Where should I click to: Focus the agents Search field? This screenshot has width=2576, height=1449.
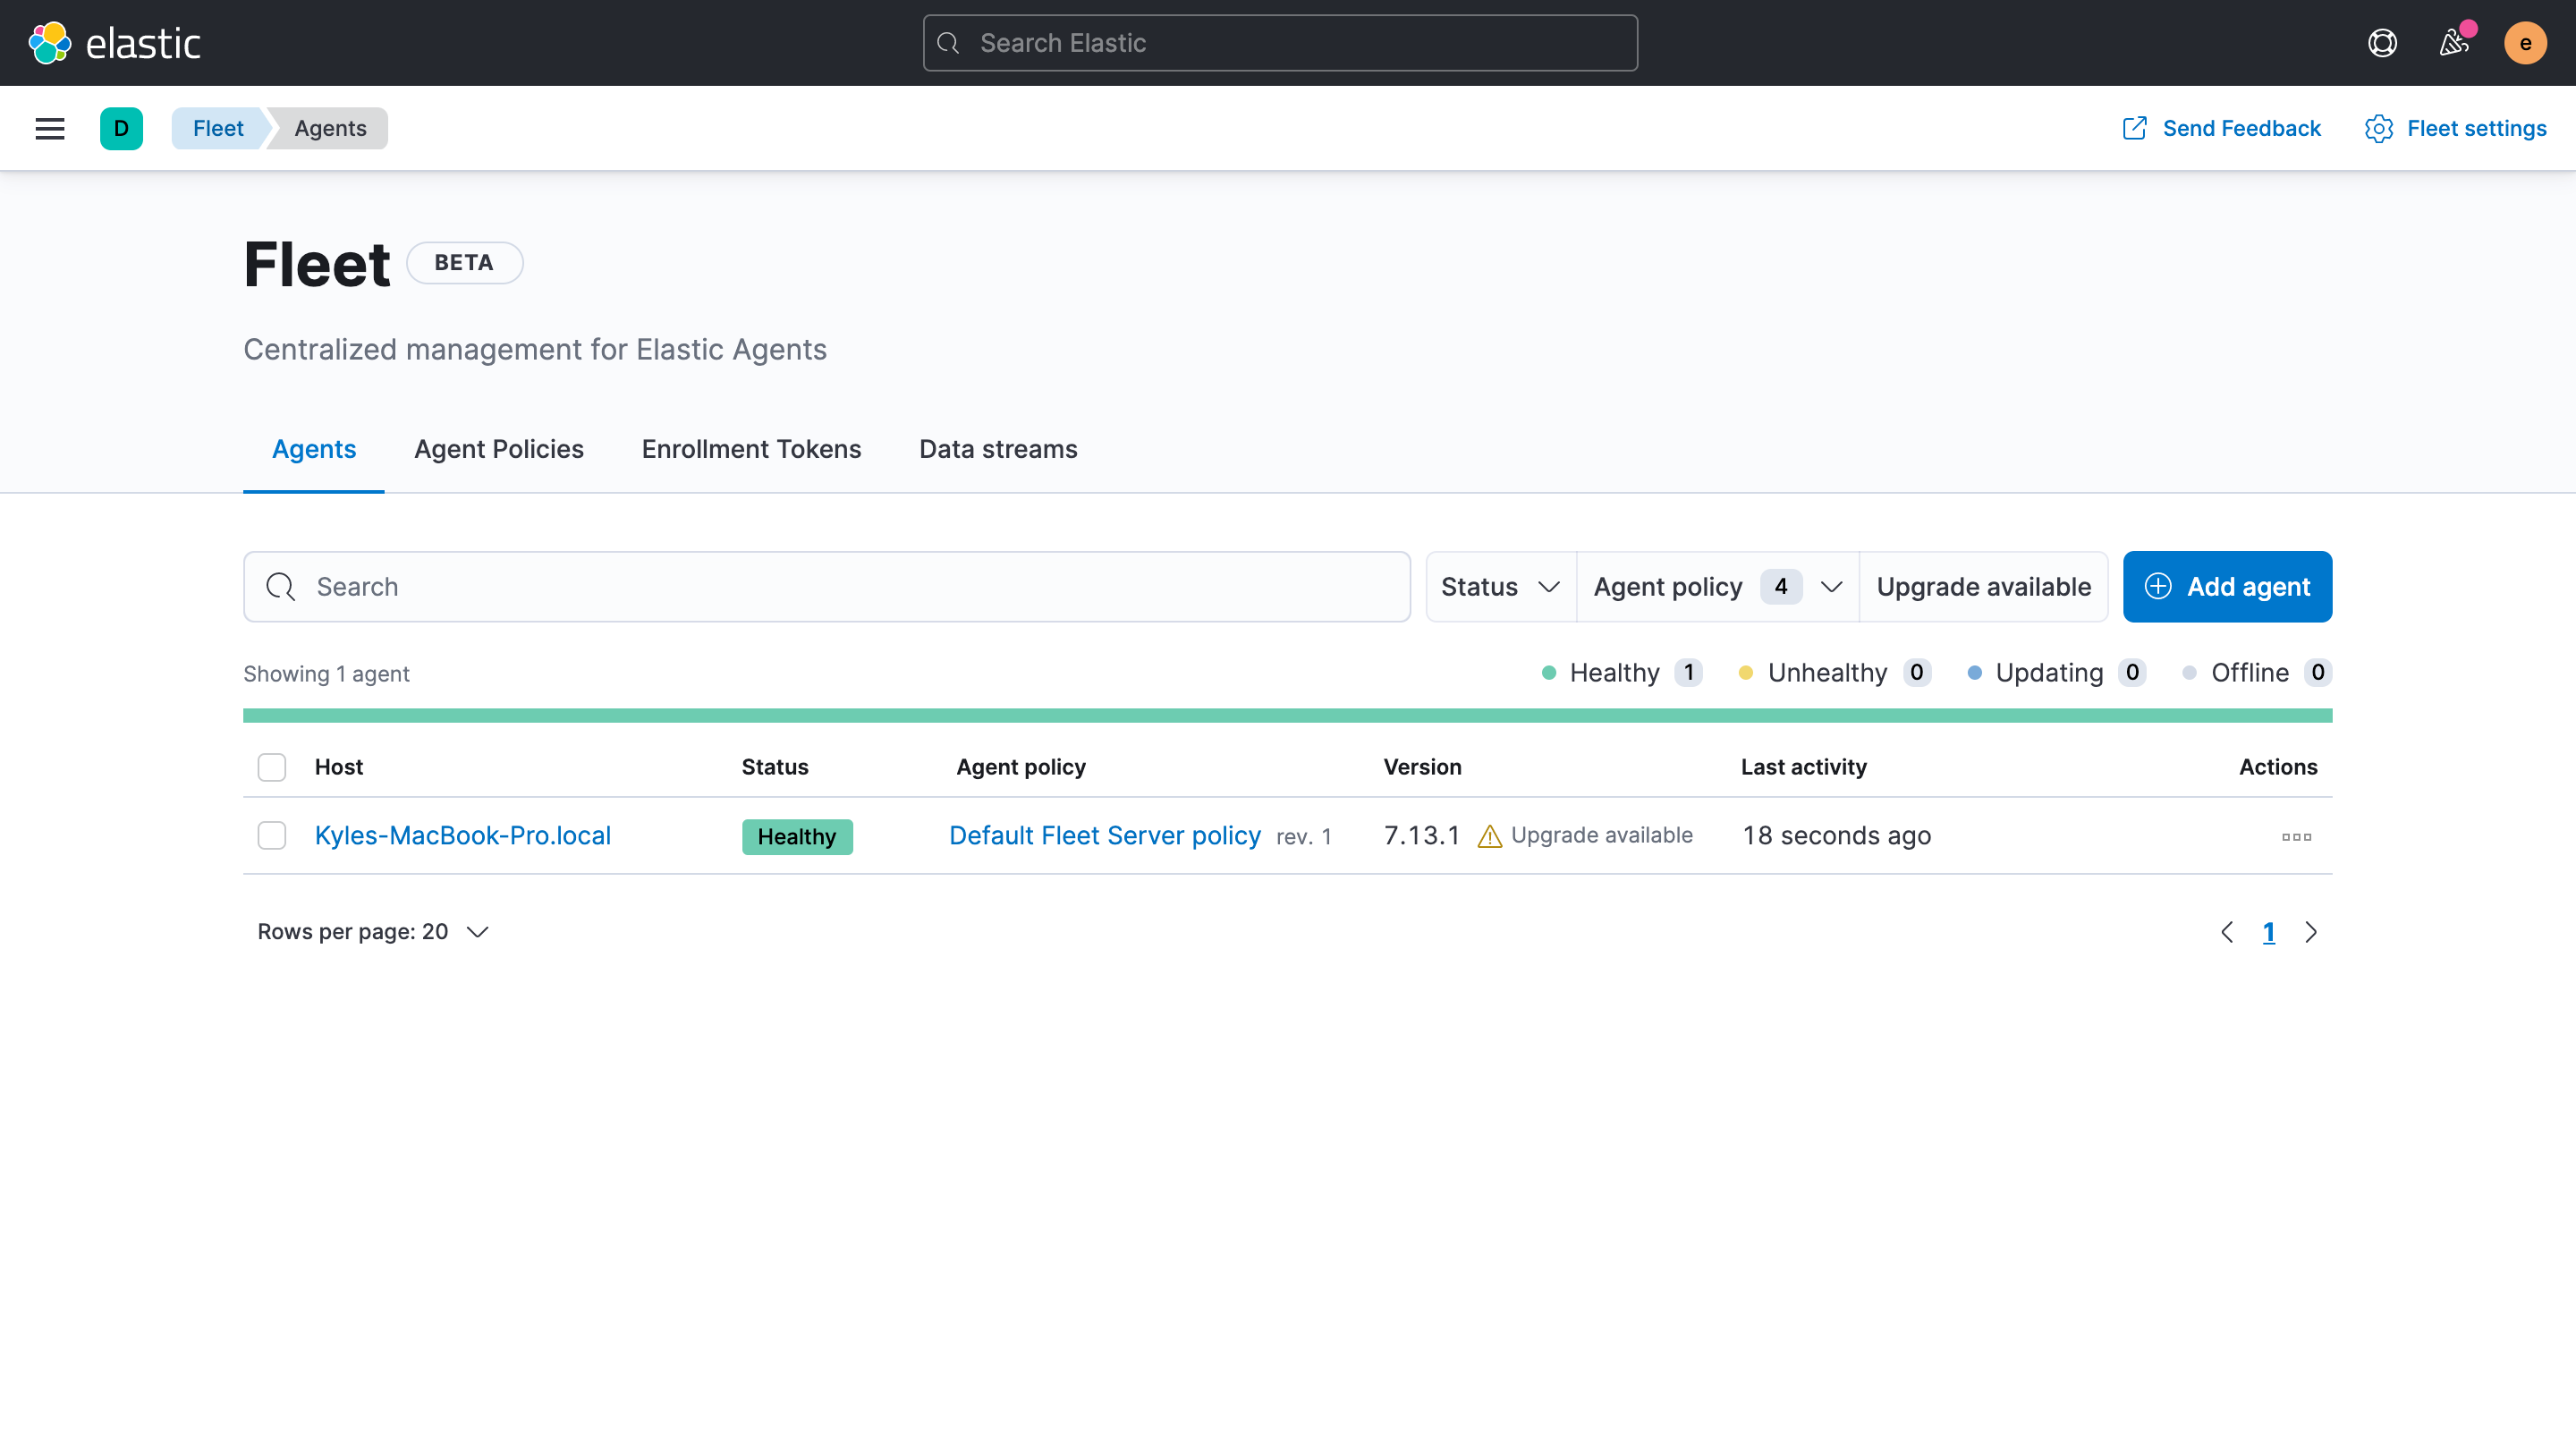coord(827,587)
